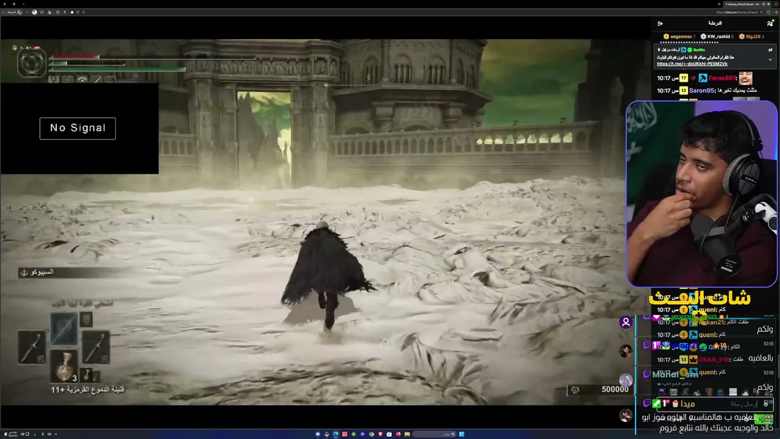Viewport: 780px width, 439px height.
Task: Open BigJ29's leaderboard entry
Action: [x=751, y=37]
